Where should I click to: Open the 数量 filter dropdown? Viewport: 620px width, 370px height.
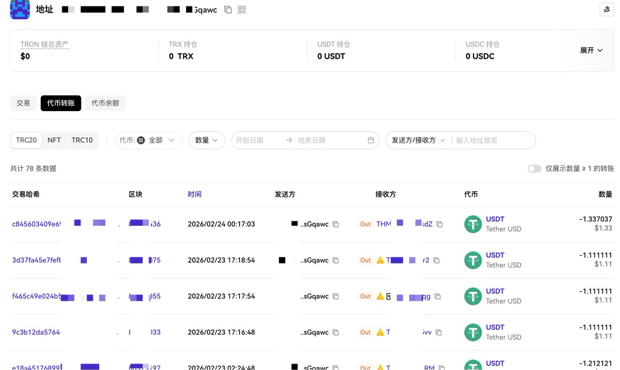[207, 141]
